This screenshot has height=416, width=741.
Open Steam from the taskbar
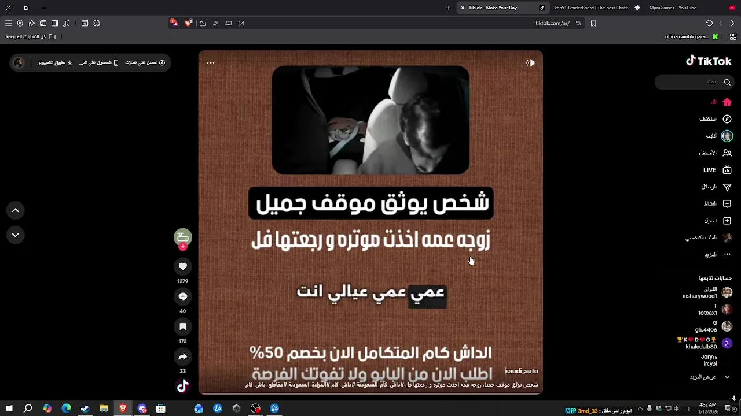pyautogui.click(x=85, y=408)
